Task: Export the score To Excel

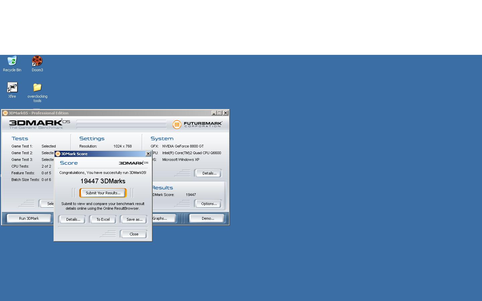Action: click(103, 219)
